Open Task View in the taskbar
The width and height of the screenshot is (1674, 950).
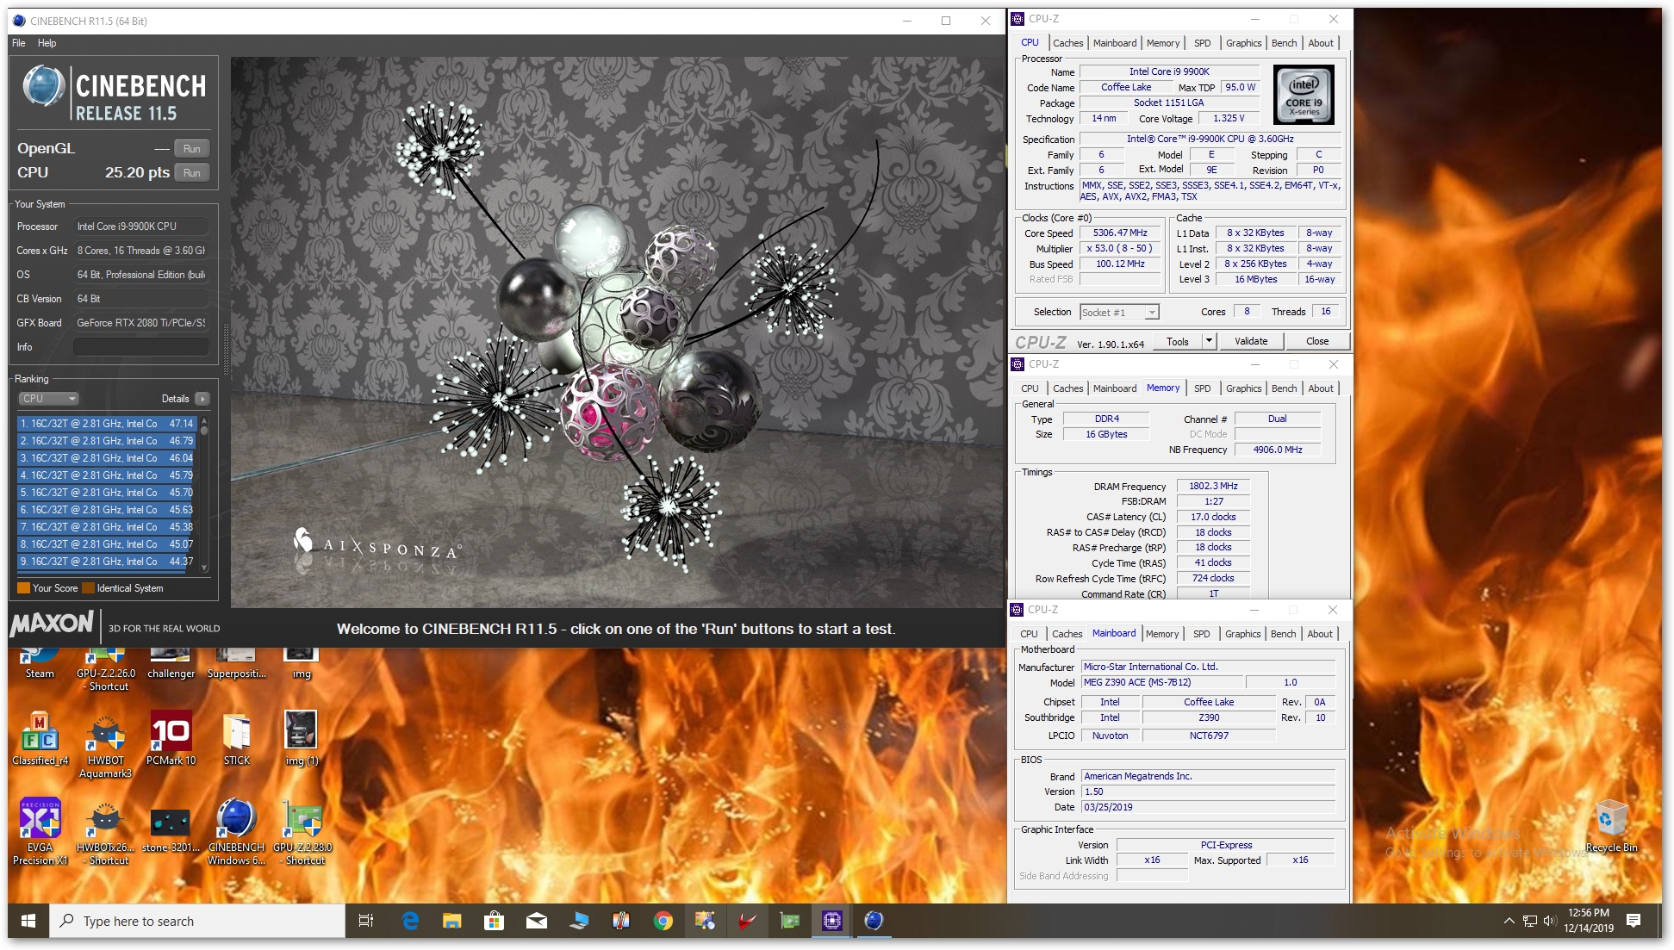(x=366, y=921)
